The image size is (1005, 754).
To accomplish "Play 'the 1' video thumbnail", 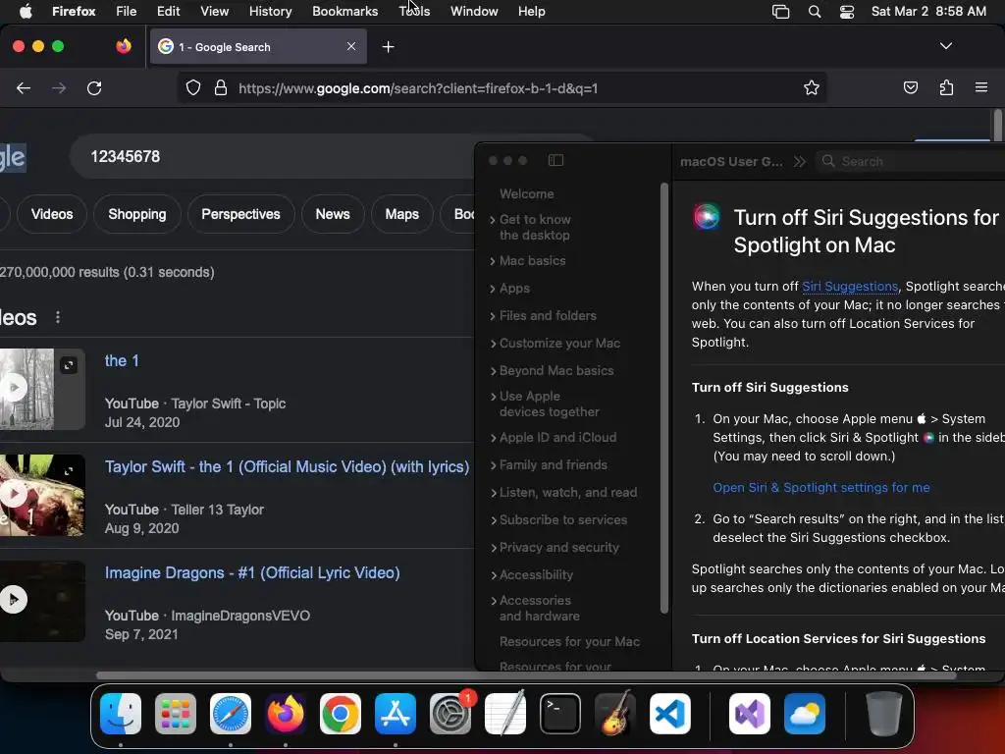I will pos(13,387).
